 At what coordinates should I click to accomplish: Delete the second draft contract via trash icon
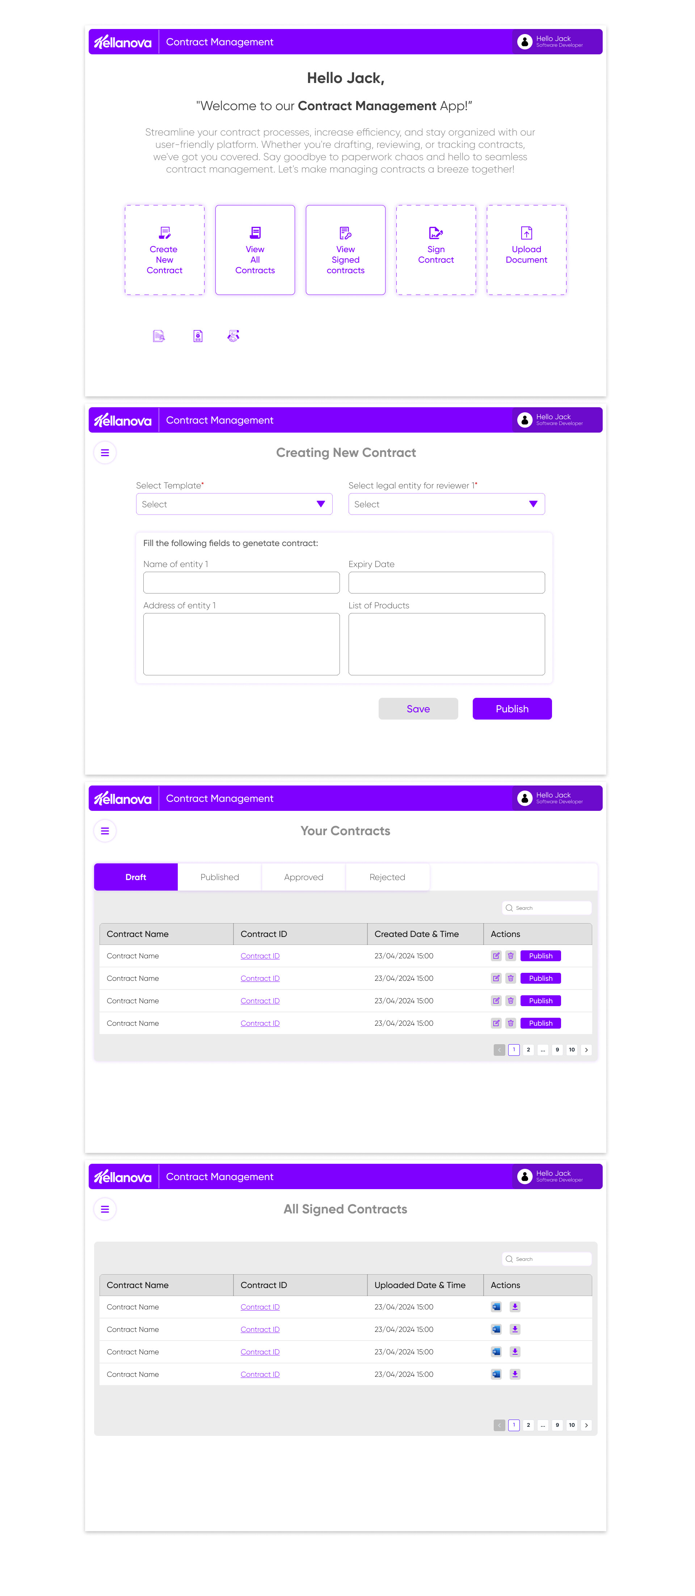[x=510, y=978]
